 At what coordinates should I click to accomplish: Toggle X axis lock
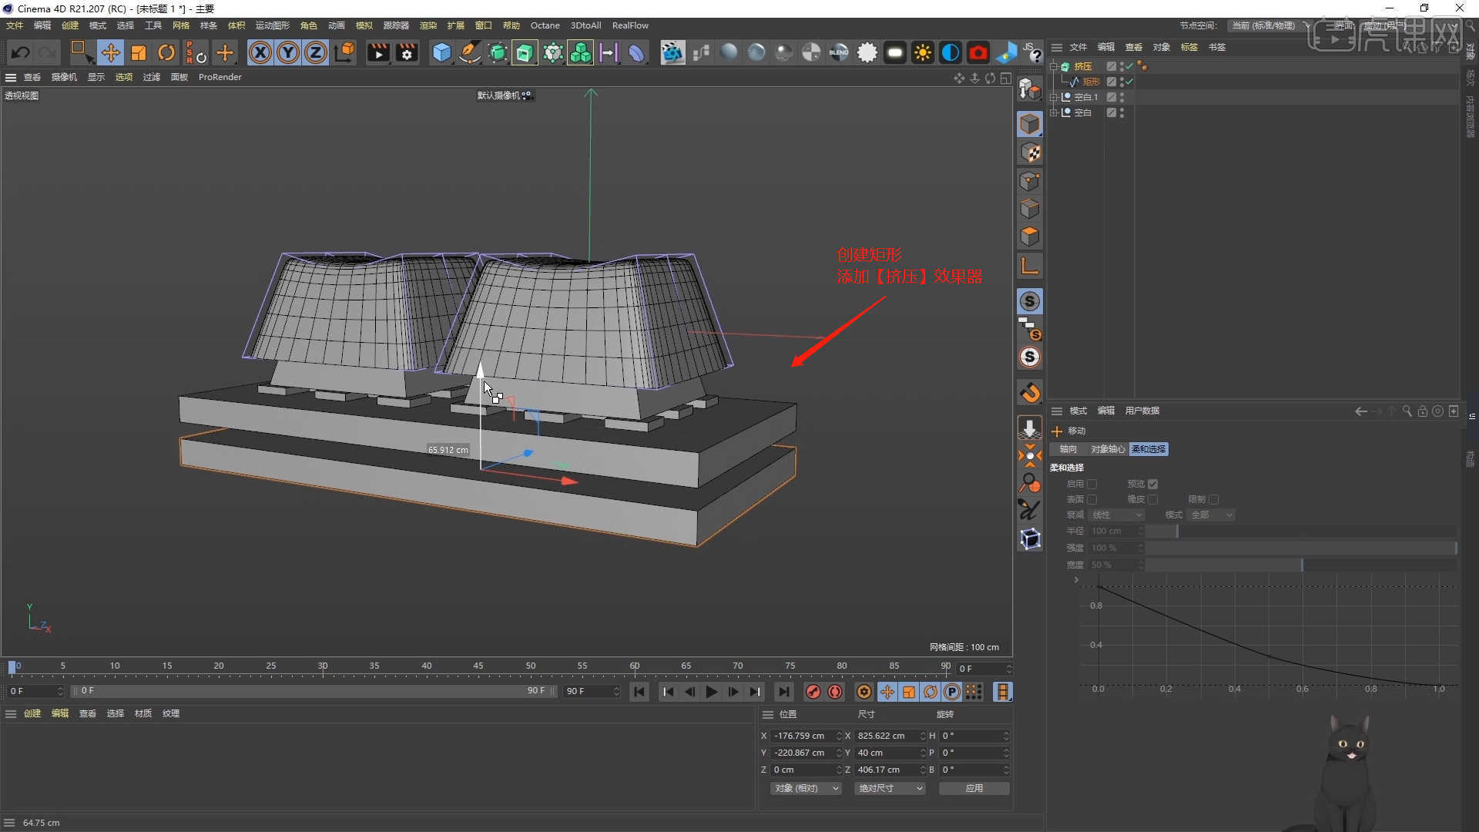(x=260, y=52)
